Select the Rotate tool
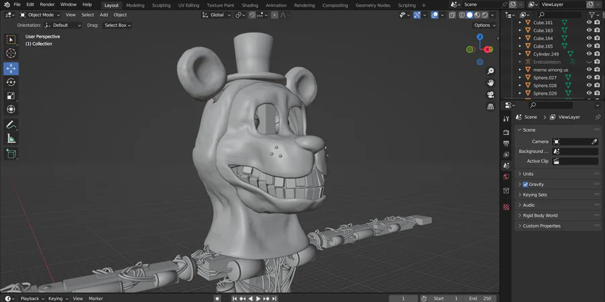605x302 pixels. click(x=11, y=82)
